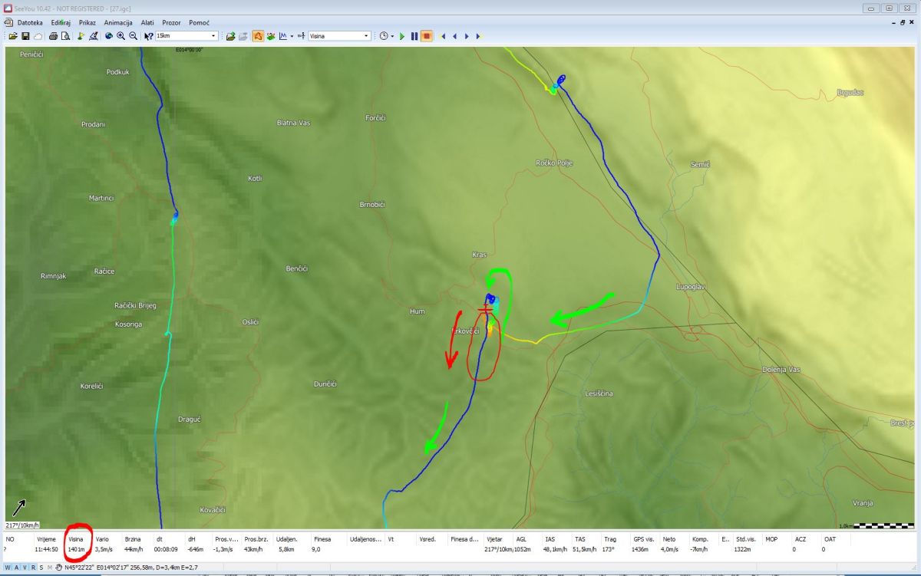Expand the graph view dropdown arrow

click(292, 36)
